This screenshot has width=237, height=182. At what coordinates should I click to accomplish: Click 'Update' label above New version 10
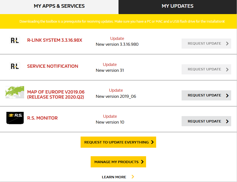tap(110, 116)
